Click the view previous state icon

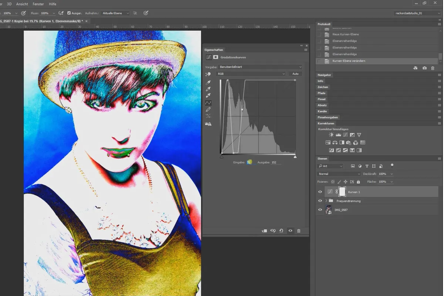point(273,231)
